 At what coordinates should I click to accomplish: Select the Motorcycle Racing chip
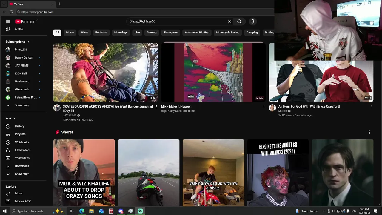point(228,33)
